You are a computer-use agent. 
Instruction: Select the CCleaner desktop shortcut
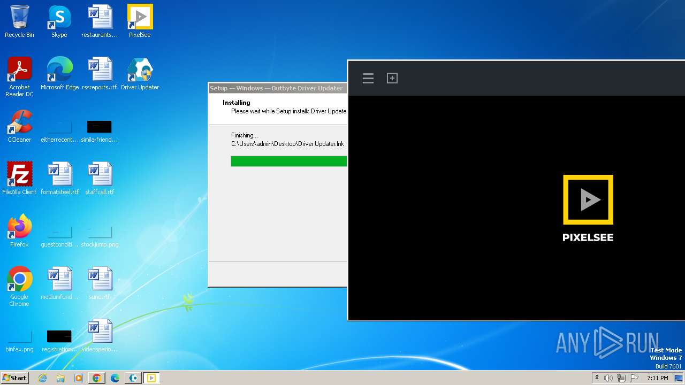point(19,126)
